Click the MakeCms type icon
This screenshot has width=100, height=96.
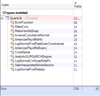point(12,27)
